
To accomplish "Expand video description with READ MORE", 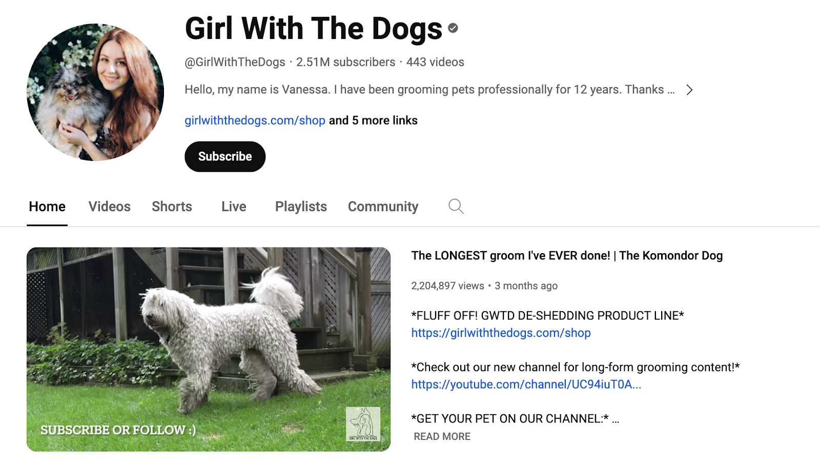I will pos(442,436).
